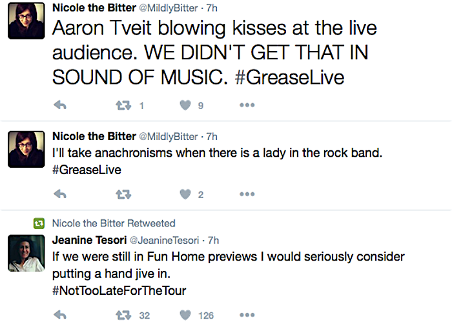Like the anachronisms rock band tweet
The width and height of the screenshot is (452, 329).
(185, 194)
